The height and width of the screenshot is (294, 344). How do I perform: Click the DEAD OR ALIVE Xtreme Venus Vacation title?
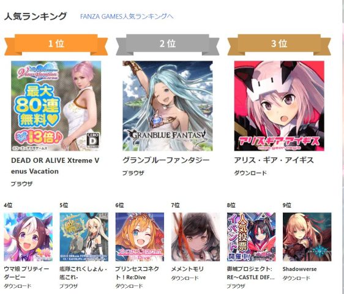[x=55, y=166]
